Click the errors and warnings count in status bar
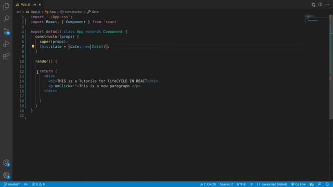This screenshot has width=333, height=187. (38, 184)
